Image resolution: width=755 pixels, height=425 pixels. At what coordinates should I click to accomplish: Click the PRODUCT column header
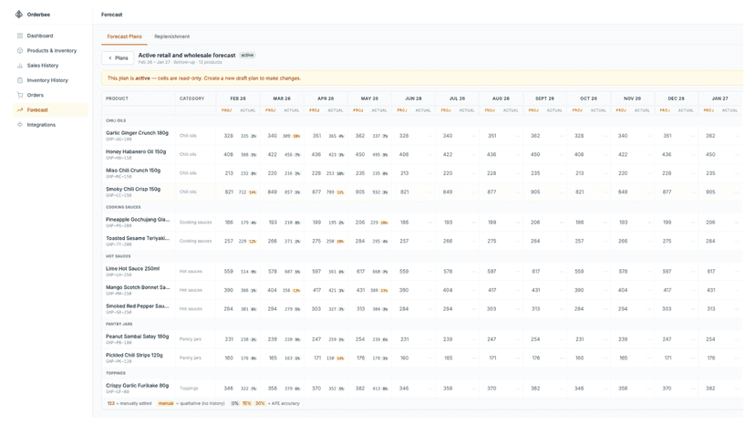[117, 98]
